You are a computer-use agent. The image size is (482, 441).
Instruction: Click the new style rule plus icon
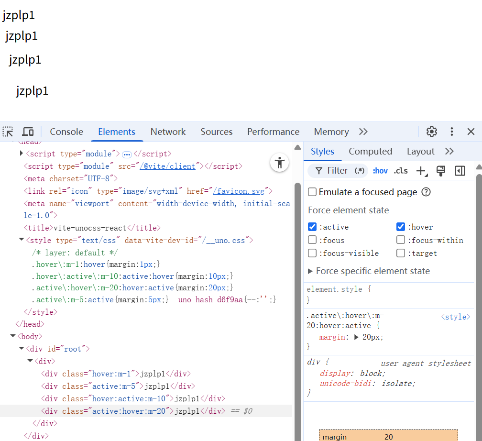click(x=422, y=171)
